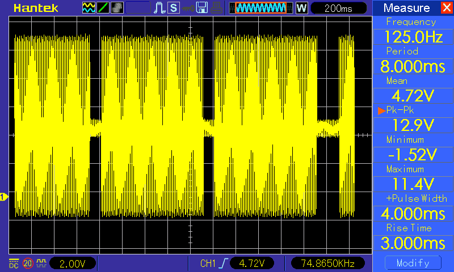The width and height of the screenshot is (454, 272).
Task: Click the floppy disk save icon
Action: (x=202, y=8)
